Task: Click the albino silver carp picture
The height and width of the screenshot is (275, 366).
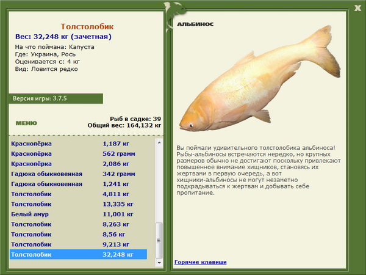Action: [x=260, y=79]
